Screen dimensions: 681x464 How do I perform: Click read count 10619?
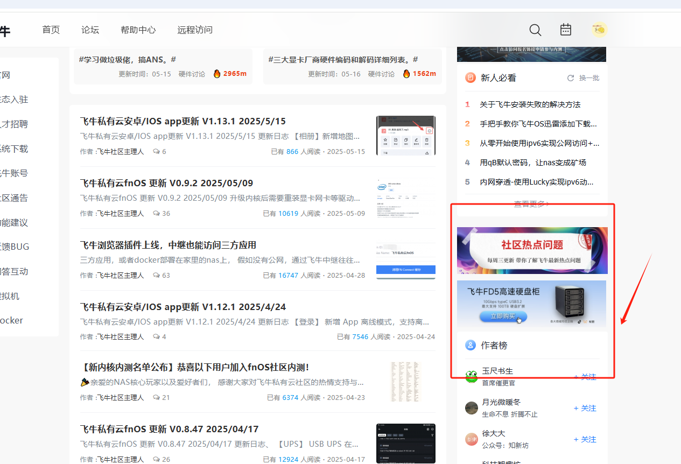[288, 214]
